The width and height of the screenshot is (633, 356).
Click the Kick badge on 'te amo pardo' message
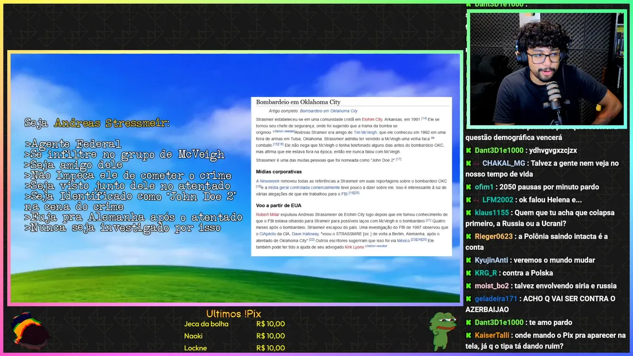(x=468, y=322)
